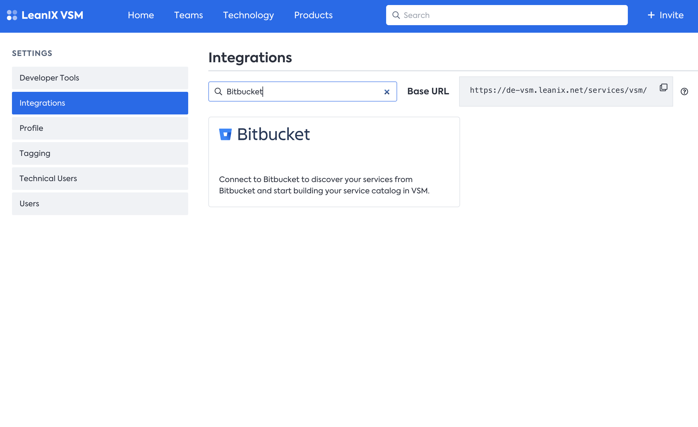
Task: Copy the Base URL with the copy icon
Action: (x=663, y=87)
